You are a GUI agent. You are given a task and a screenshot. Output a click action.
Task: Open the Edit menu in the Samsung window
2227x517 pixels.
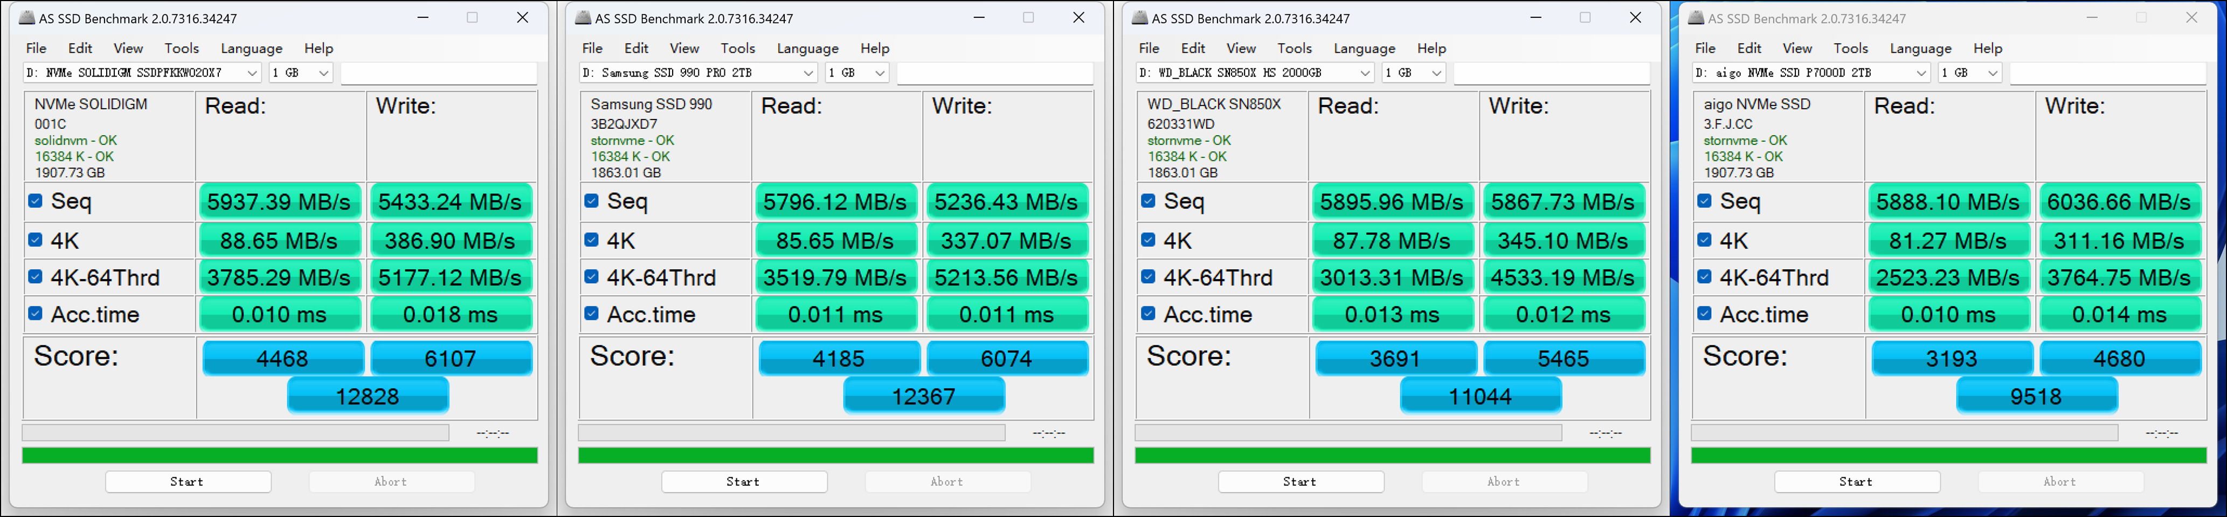(x=637, y=48)
